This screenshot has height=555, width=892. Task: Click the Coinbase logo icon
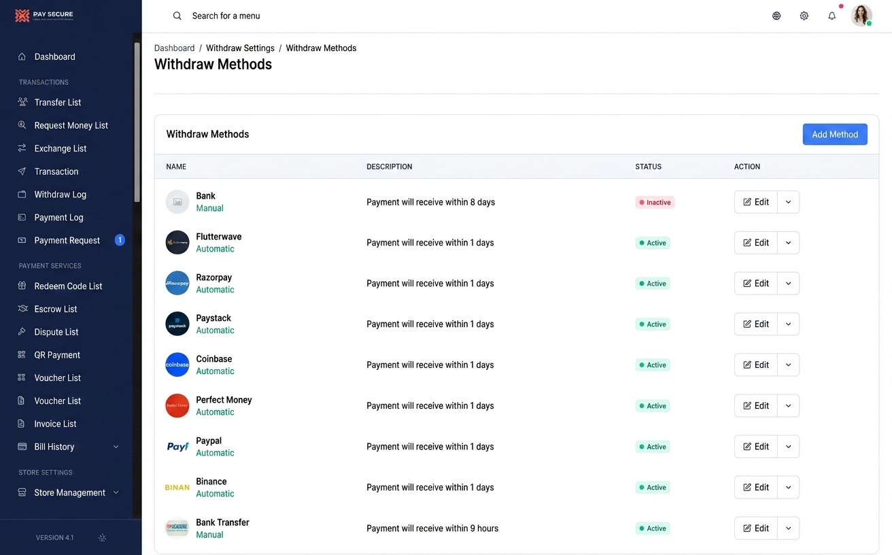[177, 365]
